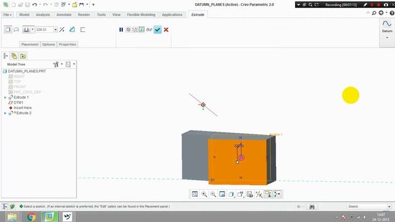Pause the Extrude tool
This screenshot has height=222, width=395.
pyautogui.click(x=121, y=30)
